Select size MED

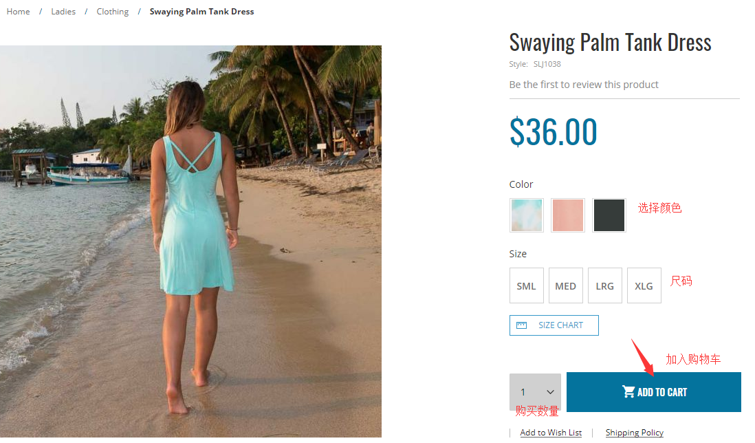pos(566,285)
